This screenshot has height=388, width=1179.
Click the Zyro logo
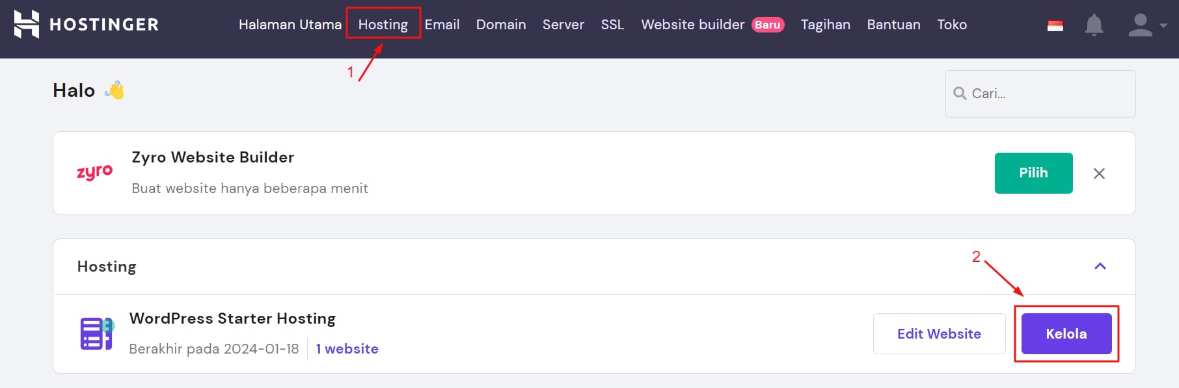[95, 172]
